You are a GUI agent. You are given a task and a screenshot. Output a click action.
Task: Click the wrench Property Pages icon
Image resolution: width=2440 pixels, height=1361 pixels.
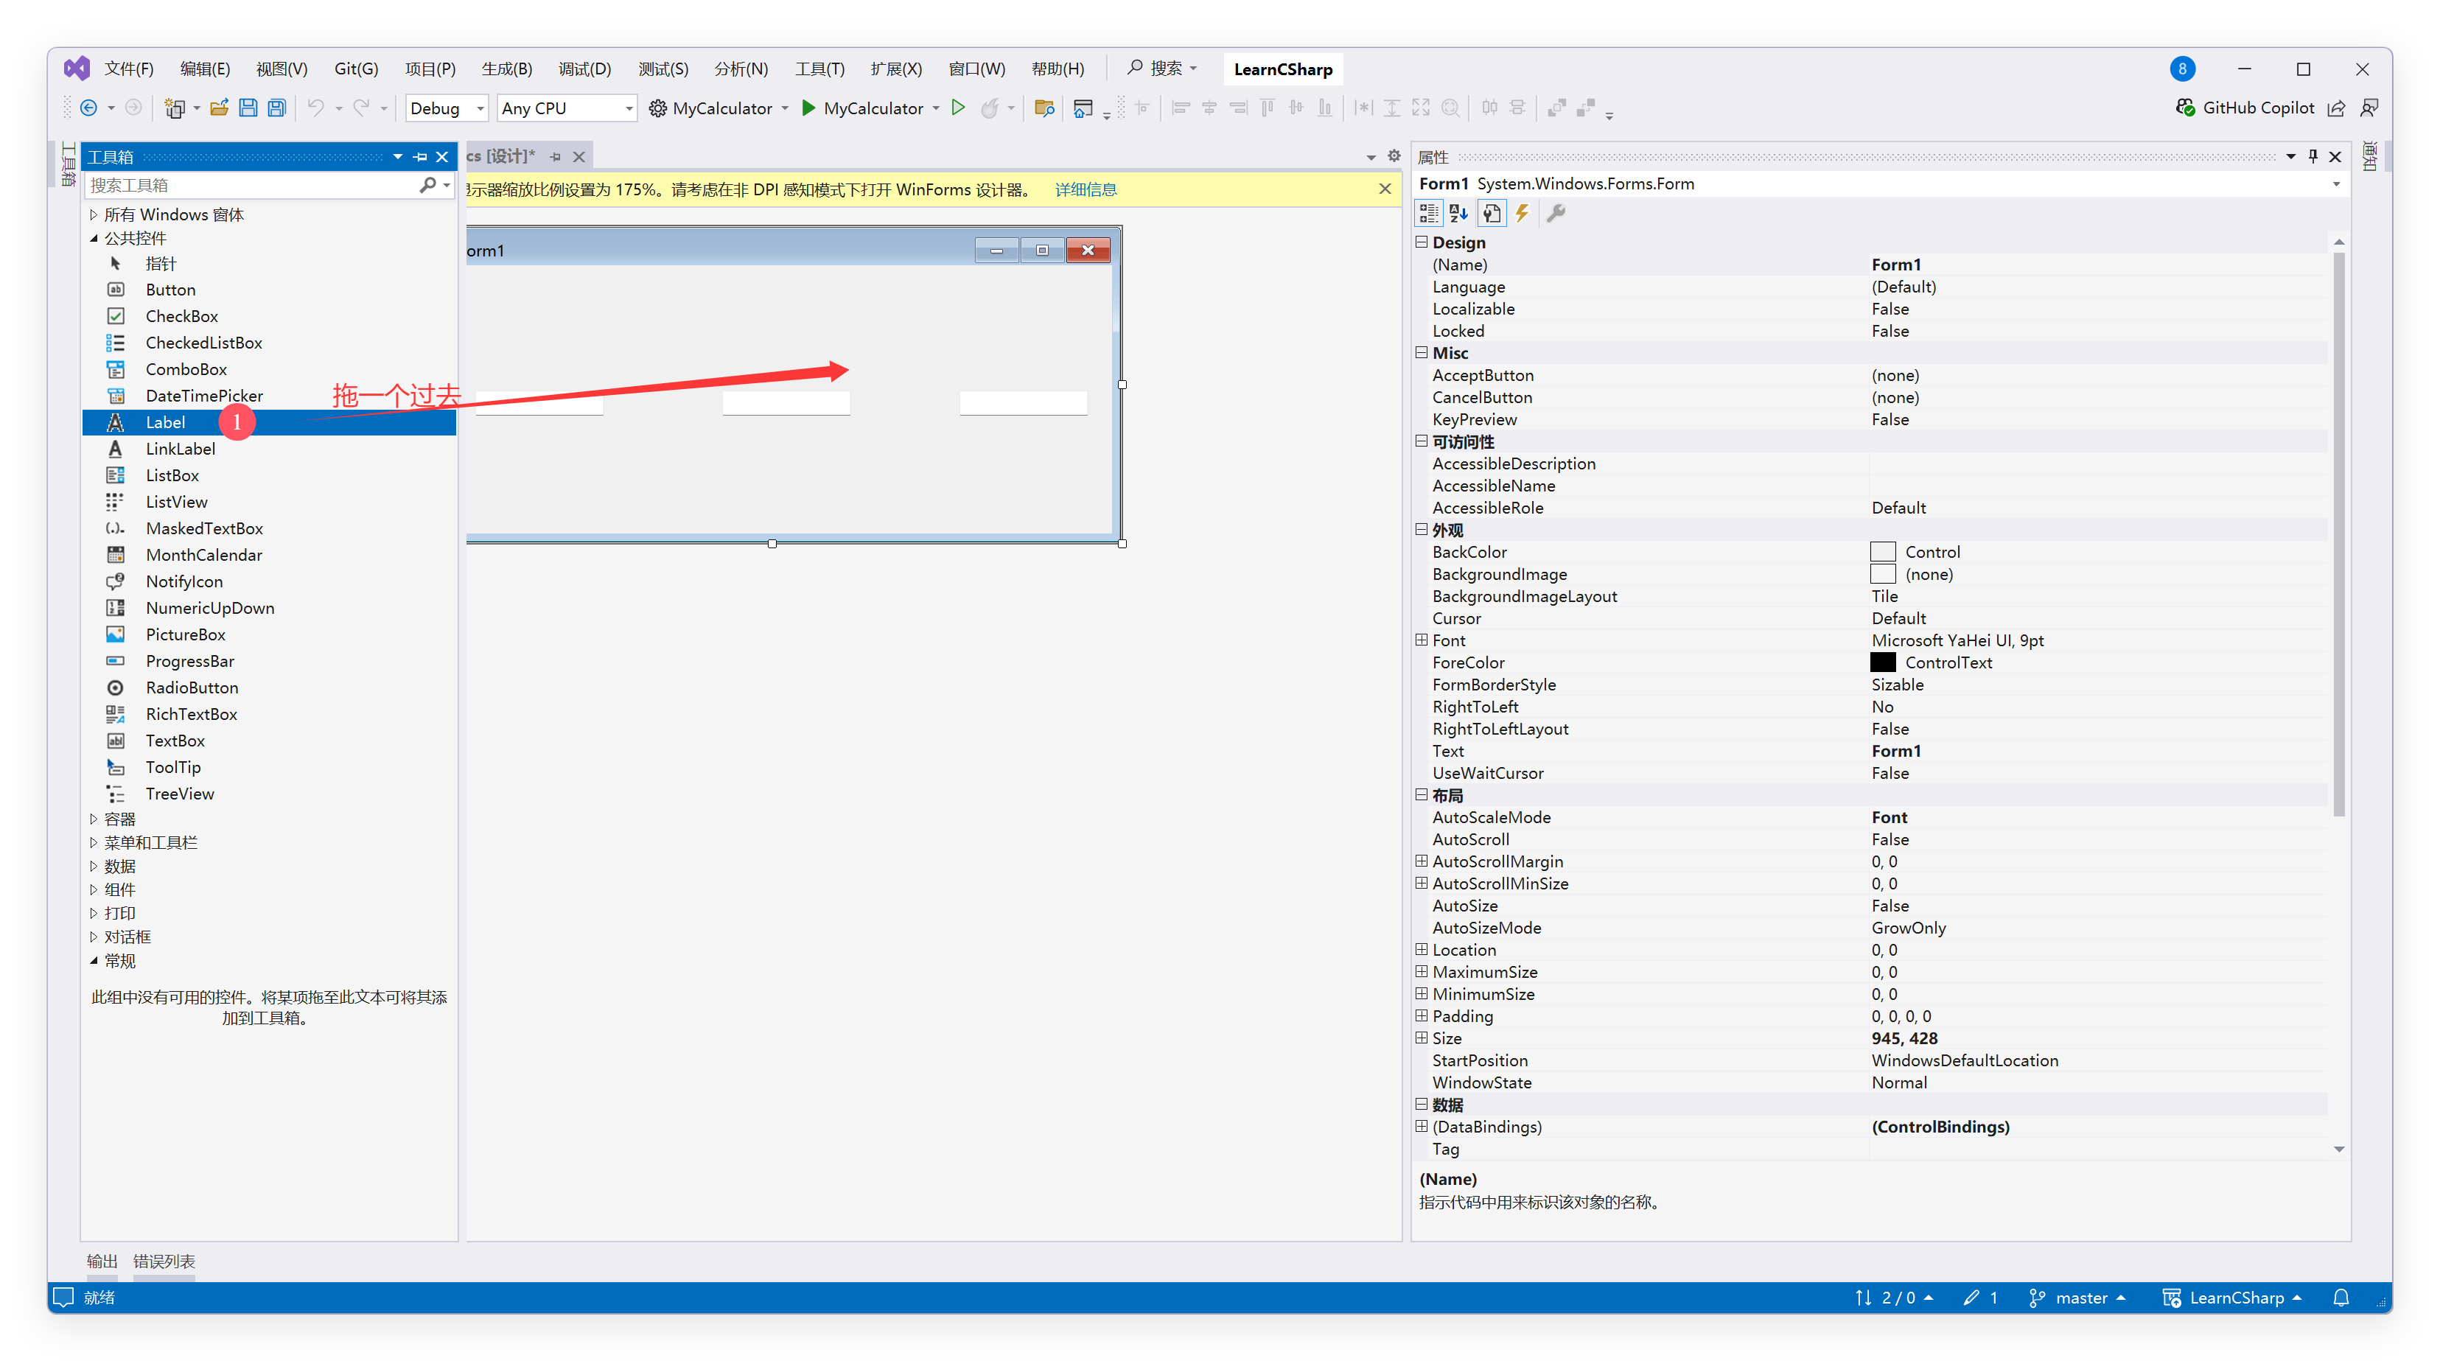[x=1556, y=213]
